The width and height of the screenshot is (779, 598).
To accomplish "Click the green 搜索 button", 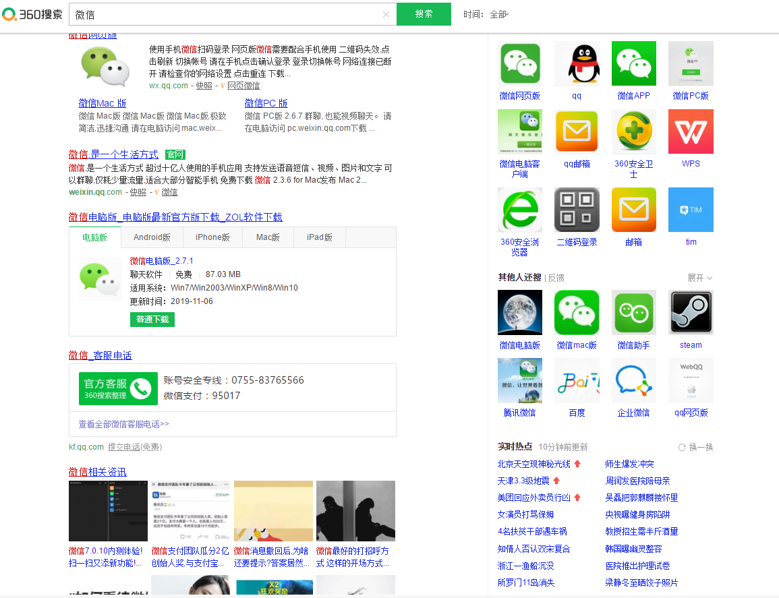I will (424, 14).
